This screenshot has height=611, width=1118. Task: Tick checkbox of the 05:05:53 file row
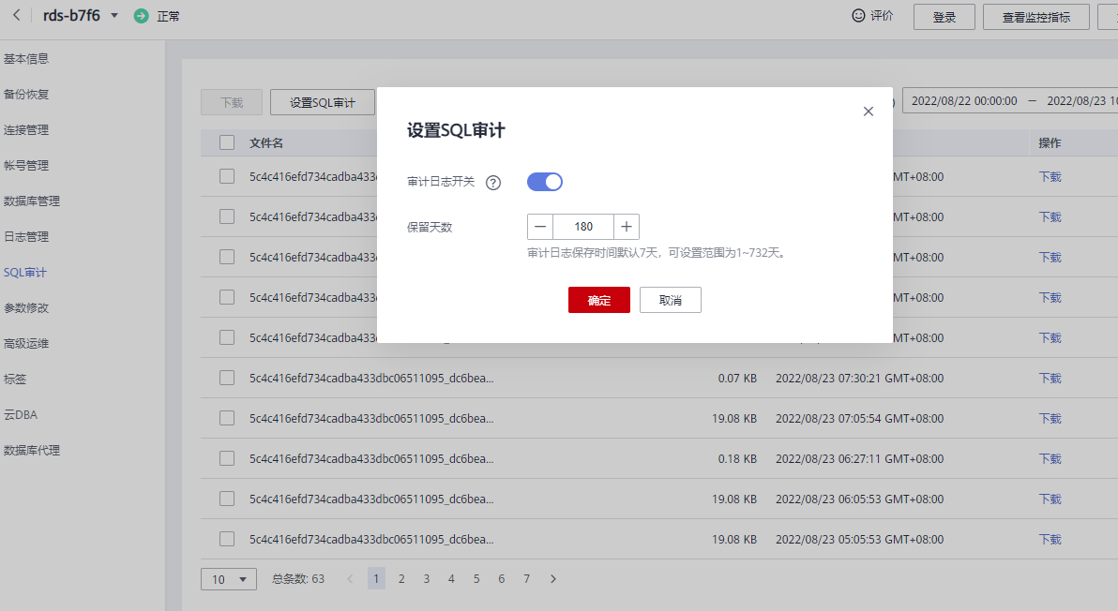click(227, 539)
